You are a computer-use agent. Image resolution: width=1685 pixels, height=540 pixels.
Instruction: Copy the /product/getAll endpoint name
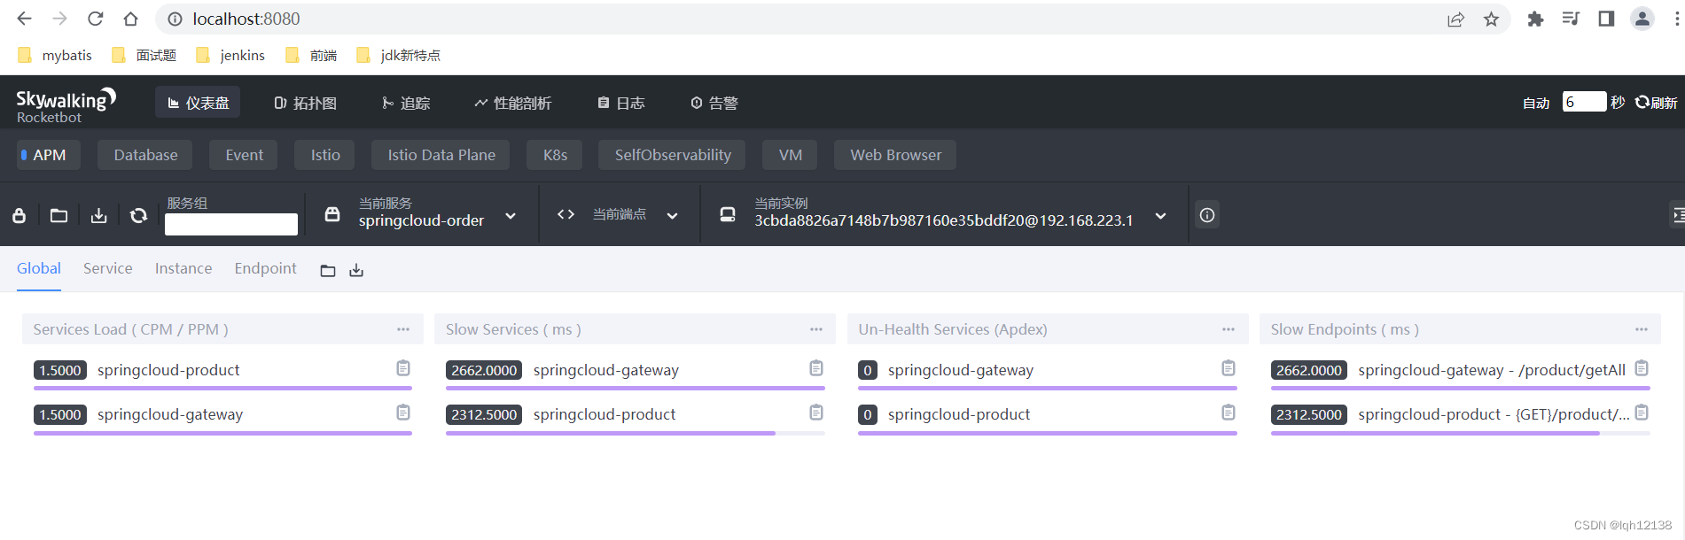click(x=1642, y=368)
